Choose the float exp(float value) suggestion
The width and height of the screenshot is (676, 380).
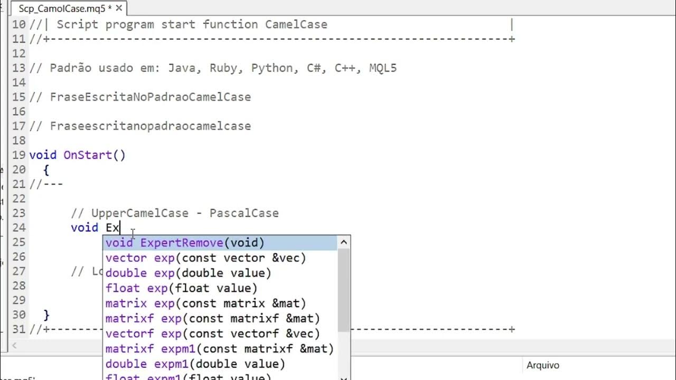click(x=181, y=288)
